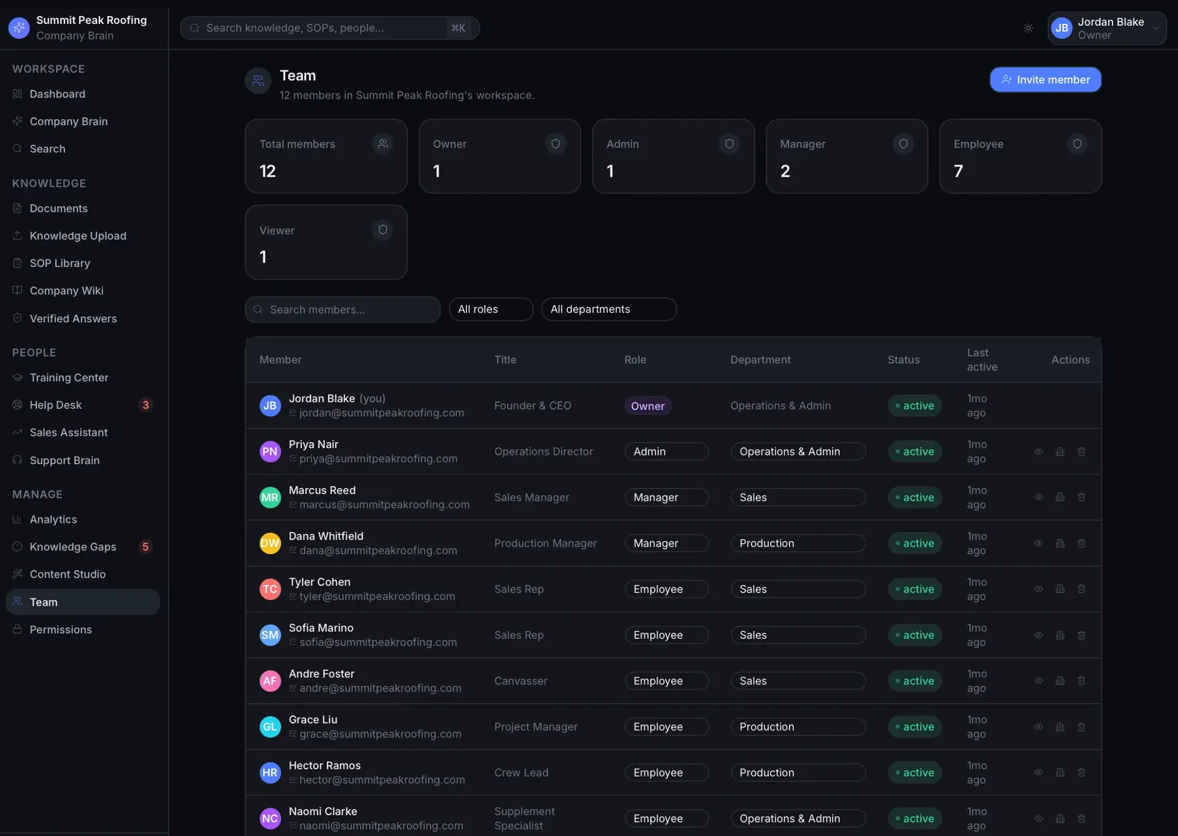The height and width of the screenshot is (836, 1178).
Task: Click the shield icon on Owner card
Action: tap(555, 144)
